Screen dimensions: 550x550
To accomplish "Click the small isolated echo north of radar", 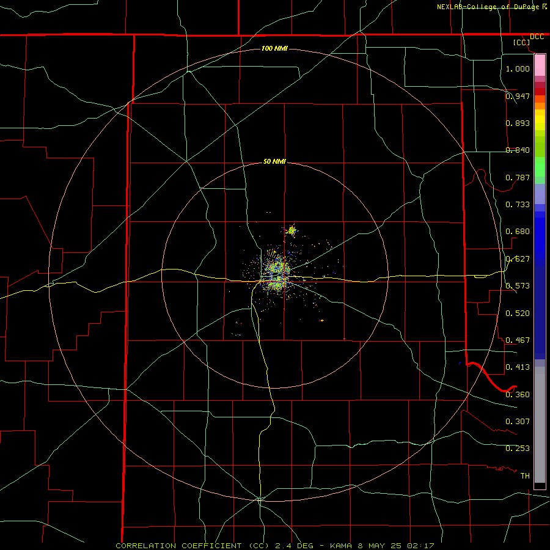I will [x=291, y=231].
